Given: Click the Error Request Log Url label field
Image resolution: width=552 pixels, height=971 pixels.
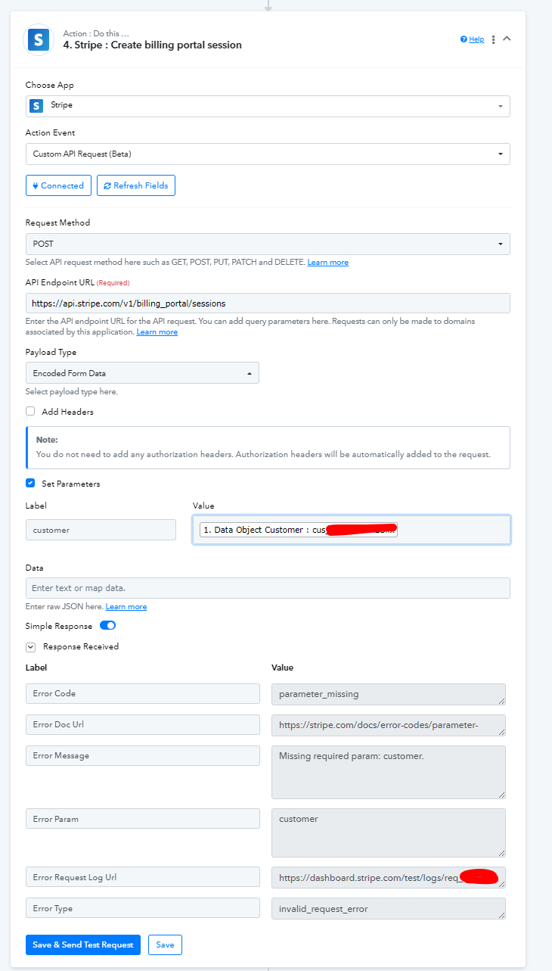Looking at the screenshot, I should (x=143, y=877).
